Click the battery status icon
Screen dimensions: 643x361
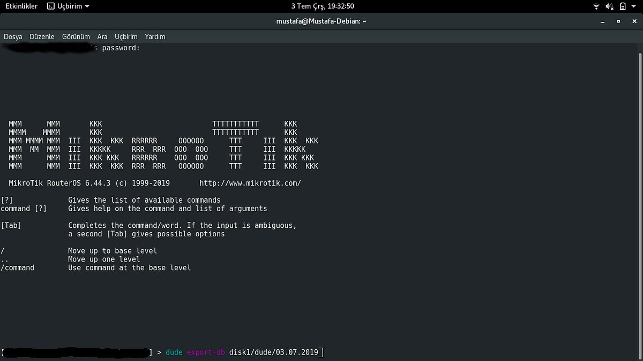(x=623, y=6)
